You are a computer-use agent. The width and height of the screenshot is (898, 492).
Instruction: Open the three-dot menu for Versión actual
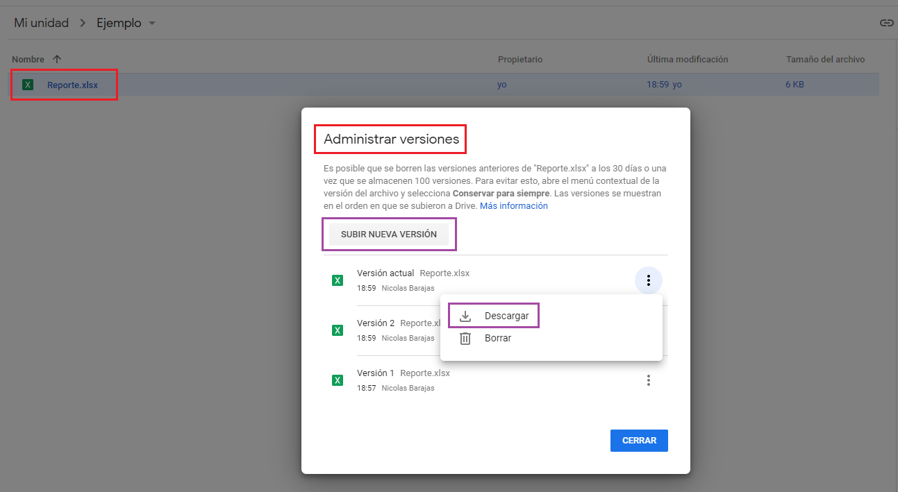649,280
